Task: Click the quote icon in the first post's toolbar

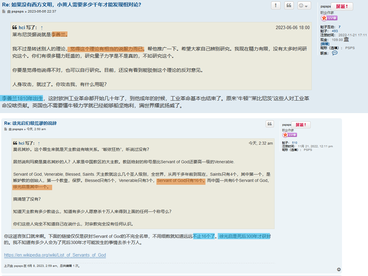Action: pyautogui.click(x=289, y=5)
